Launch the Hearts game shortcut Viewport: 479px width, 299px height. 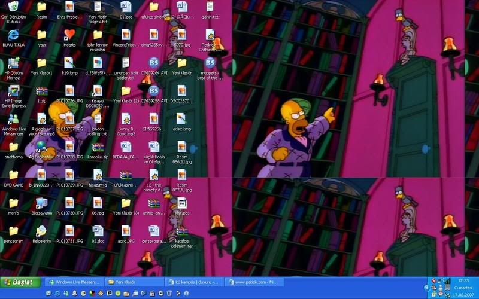pos(69,35)
